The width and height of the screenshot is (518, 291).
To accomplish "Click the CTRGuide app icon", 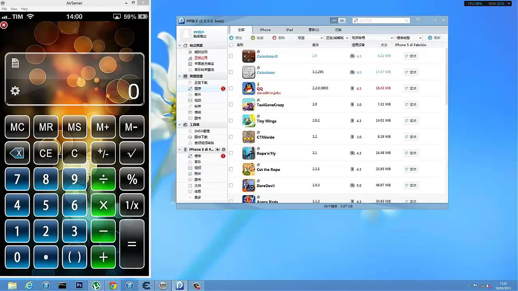I will tap(248, 137).
